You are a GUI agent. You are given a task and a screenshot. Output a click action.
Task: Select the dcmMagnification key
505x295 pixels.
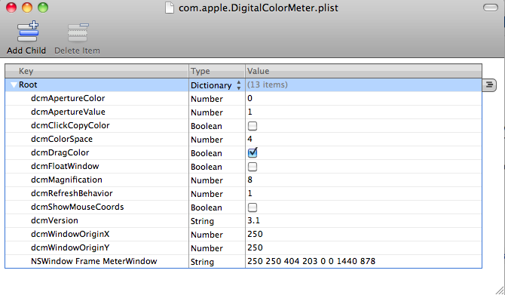point(66,180)
